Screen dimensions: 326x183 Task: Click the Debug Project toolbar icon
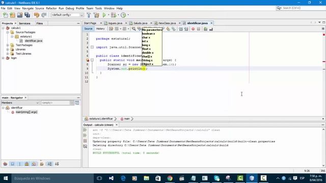click(x=114, y=15)
